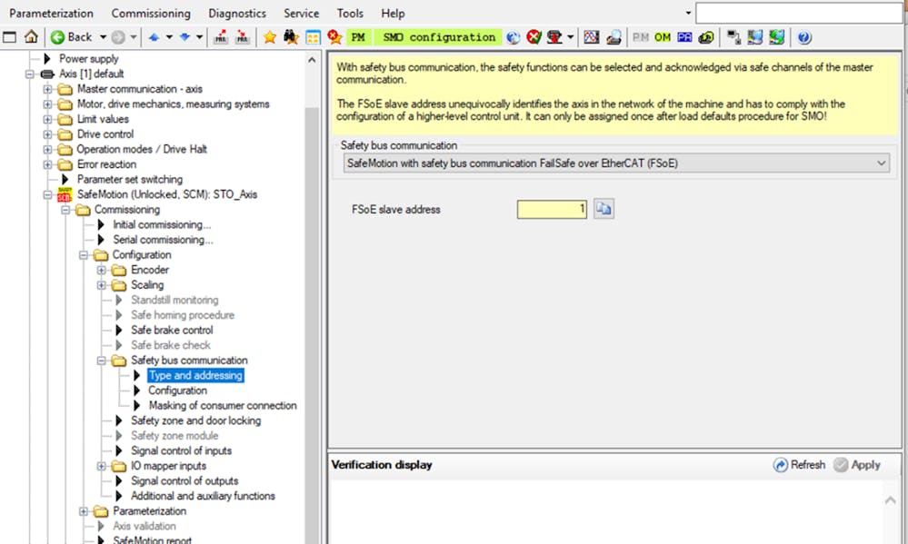Click the magnifier inspect icon
Image resolution: width=908 pixels, height=544 pixels.
tap(614, 37)
